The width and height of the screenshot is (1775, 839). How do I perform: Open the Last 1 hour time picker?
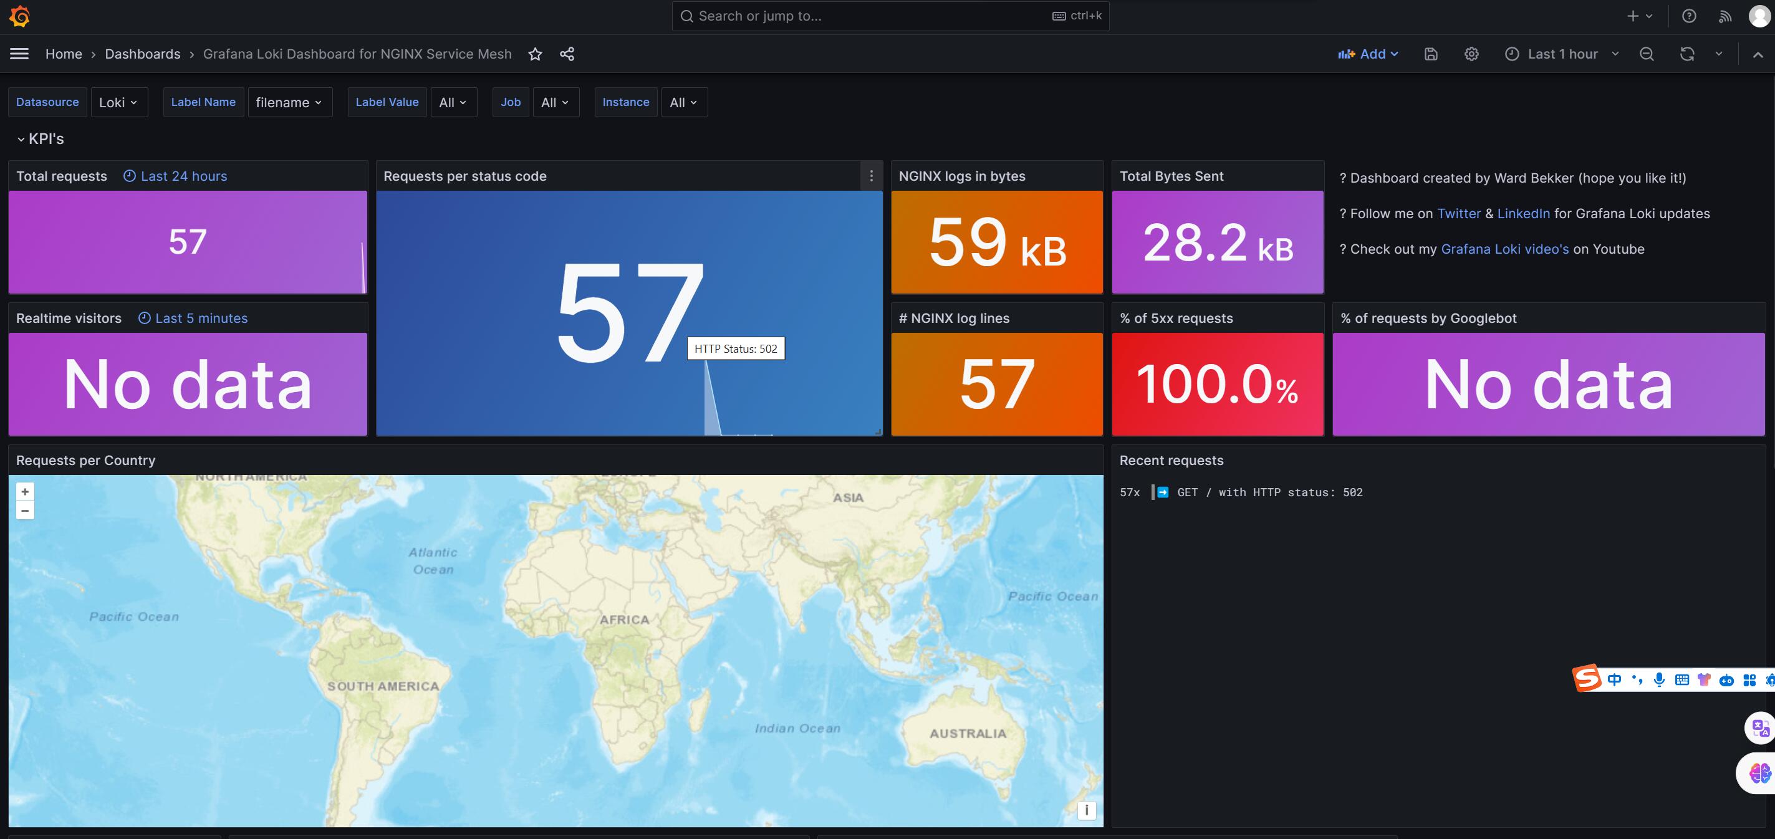coord(1561,54)
